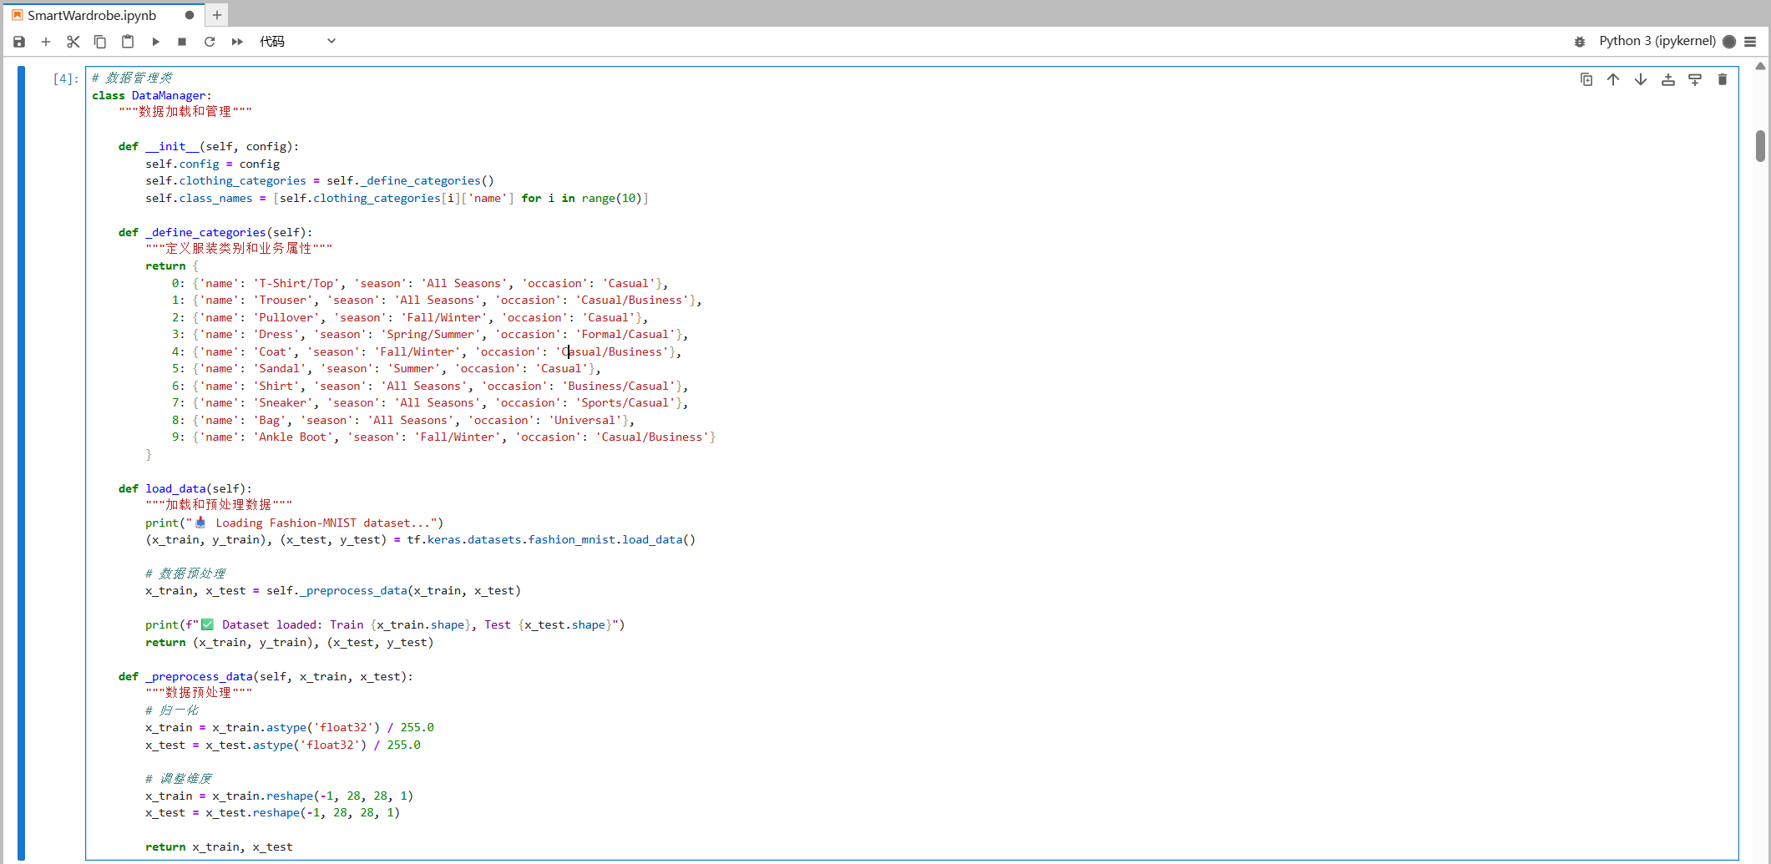Select the SmartWardrobe.ipynb tab
This screenshot has width=1771, height=864.
92,15
